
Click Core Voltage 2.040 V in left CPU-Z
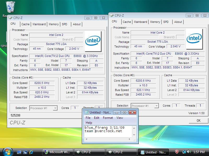click(x=74, y=49)
